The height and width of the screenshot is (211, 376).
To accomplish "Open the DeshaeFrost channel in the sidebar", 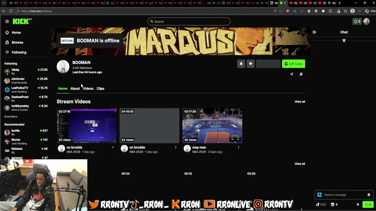I will 26,99.
